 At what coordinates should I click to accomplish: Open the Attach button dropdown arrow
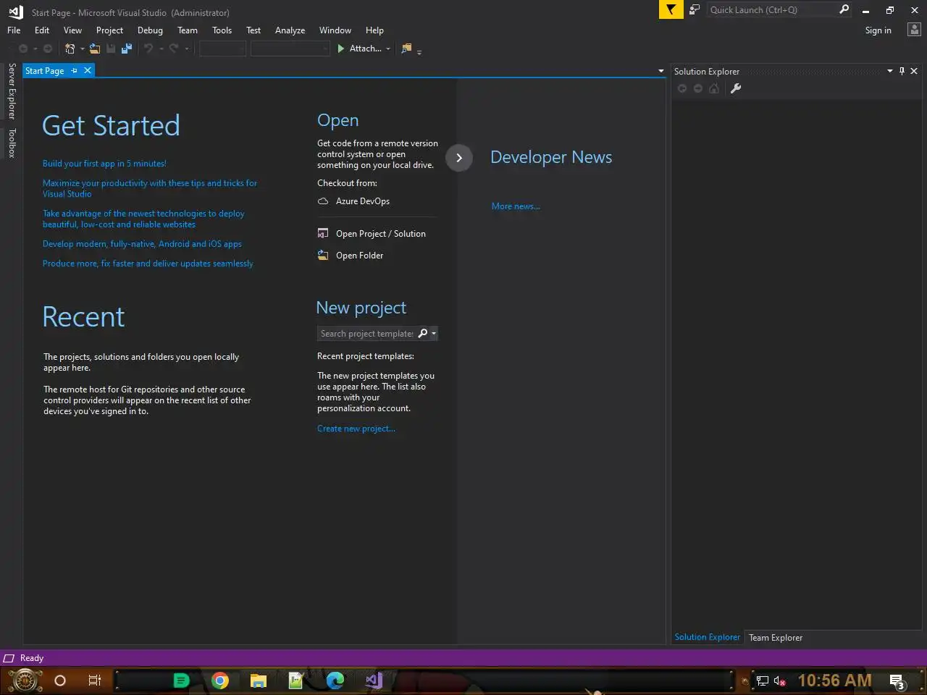(x=388, y=49)
